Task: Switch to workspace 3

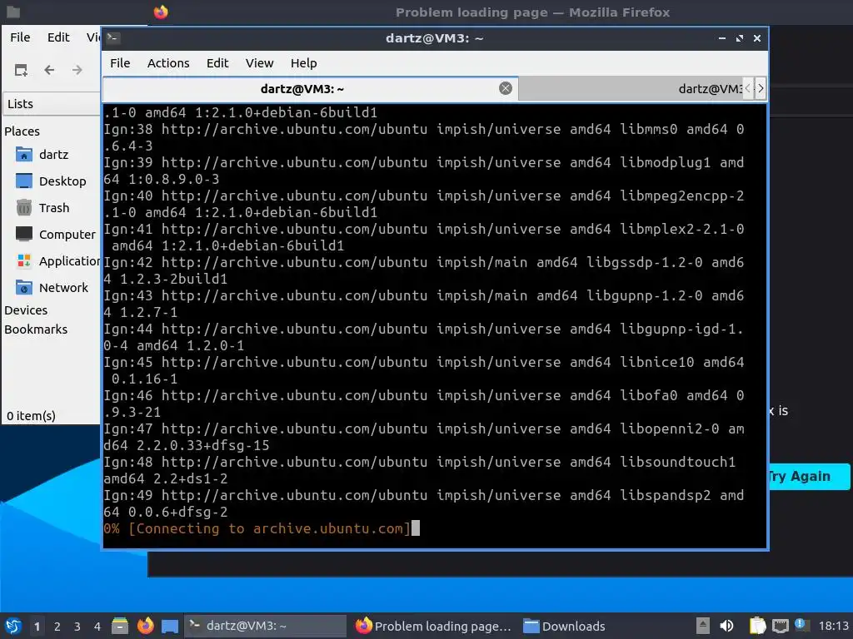Action: click(x=77, y=627)
